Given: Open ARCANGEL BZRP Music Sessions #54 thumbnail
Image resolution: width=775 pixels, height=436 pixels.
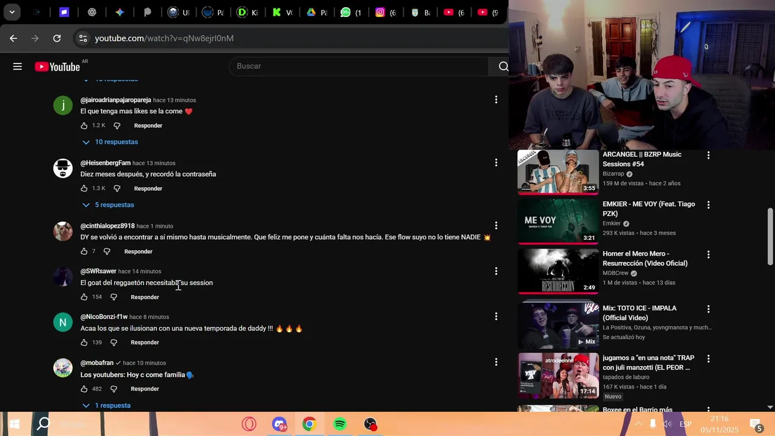Looking at the screenshot, I should 558,172.
